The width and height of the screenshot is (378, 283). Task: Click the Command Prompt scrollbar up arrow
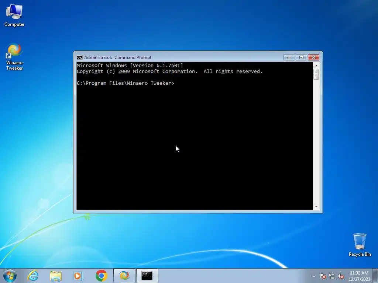[x=316, y=65]
